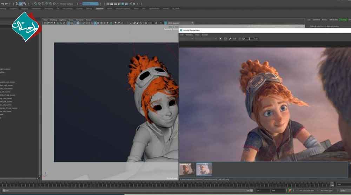Image resolution: width=351 pixels, height=195 pixels.
Task: Open the Attributes menu in Attribute Editor
Action: tap(333, 20)
